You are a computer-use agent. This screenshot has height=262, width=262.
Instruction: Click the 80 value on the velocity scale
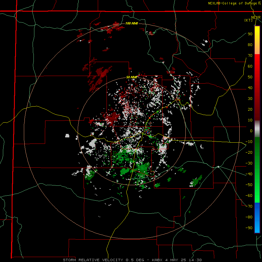(x=250, y=45)
